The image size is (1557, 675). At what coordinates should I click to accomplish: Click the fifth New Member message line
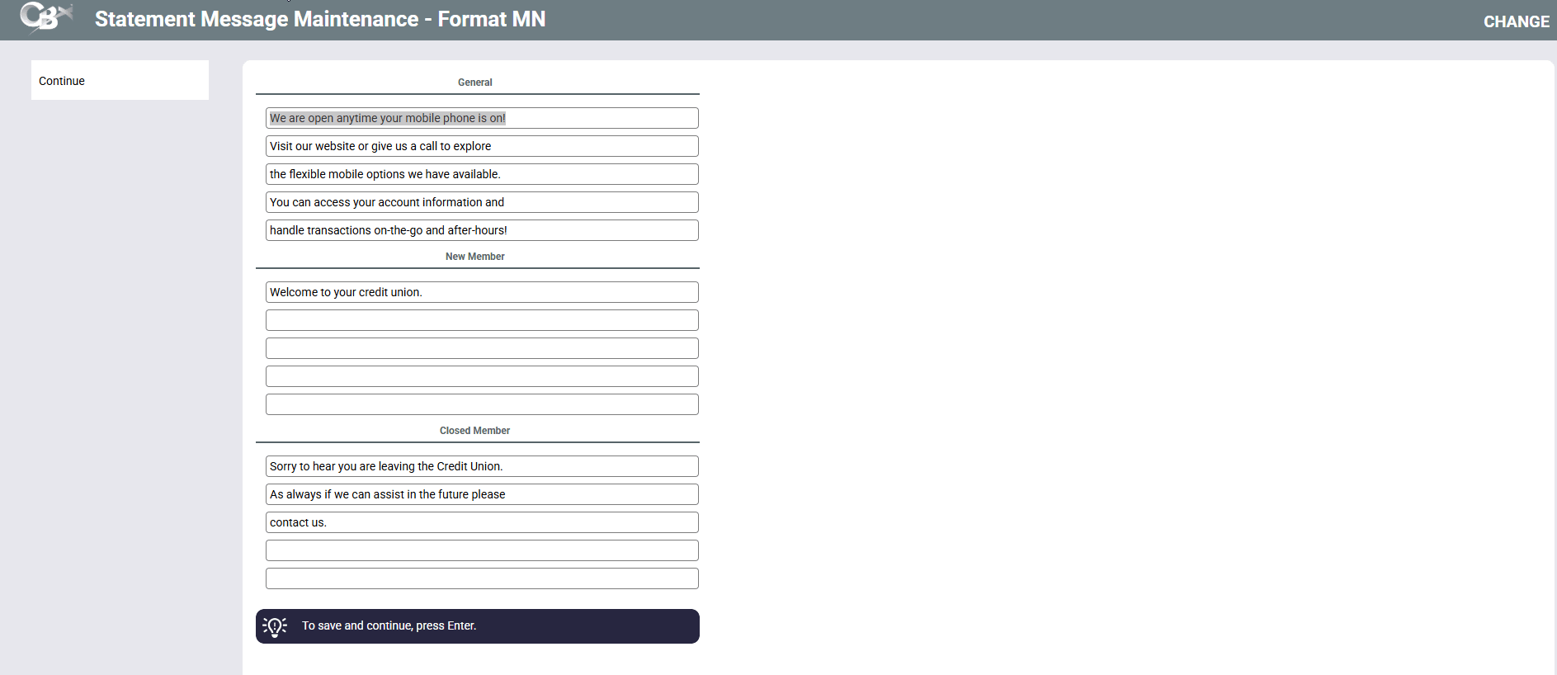482,404
